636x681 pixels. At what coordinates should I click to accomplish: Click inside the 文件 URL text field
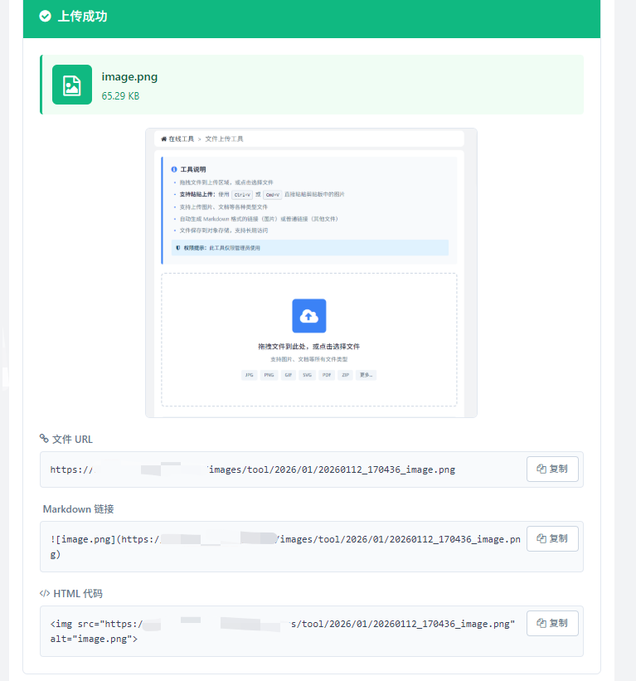[x=282, y=469]
